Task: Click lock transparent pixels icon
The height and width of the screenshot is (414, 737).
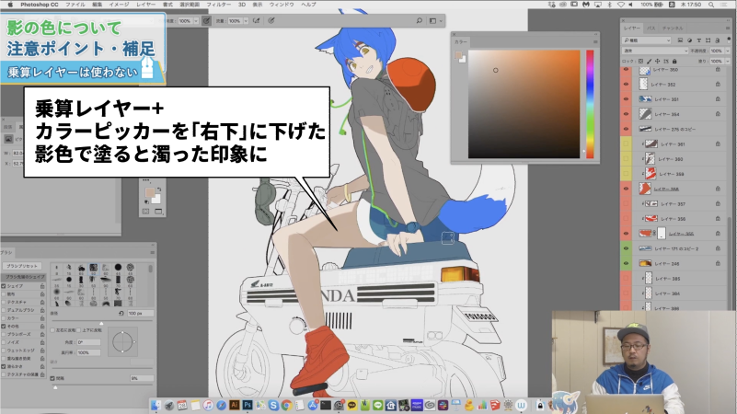Action: pos(640,61)
